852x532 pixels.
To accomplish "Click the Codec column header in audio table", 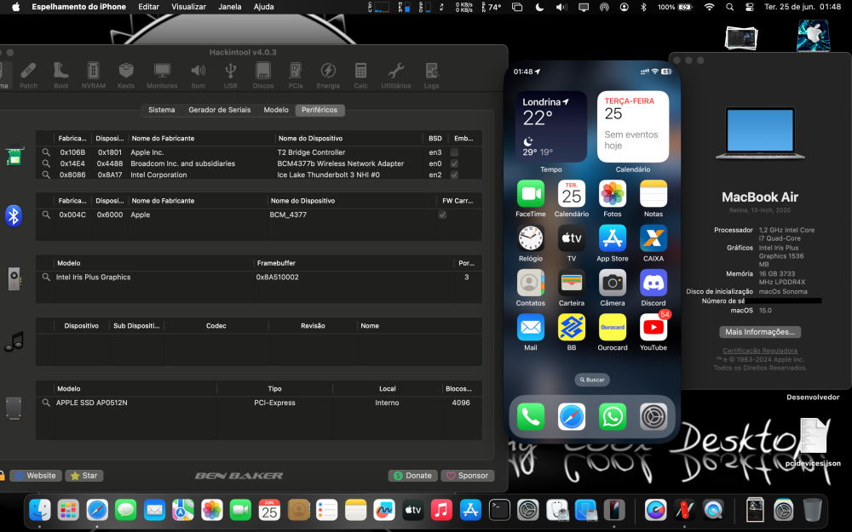I will coord(216,326).
